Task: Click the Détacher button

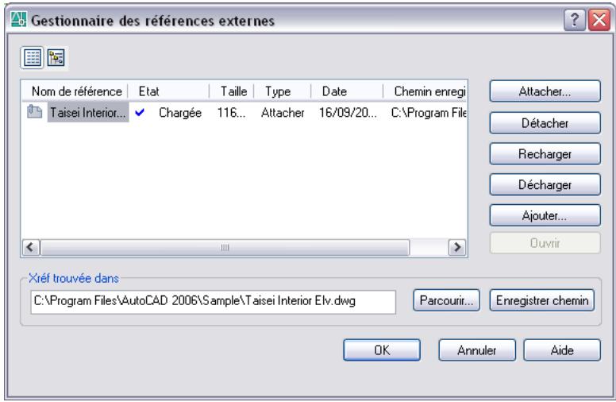Action: [545, 123]
